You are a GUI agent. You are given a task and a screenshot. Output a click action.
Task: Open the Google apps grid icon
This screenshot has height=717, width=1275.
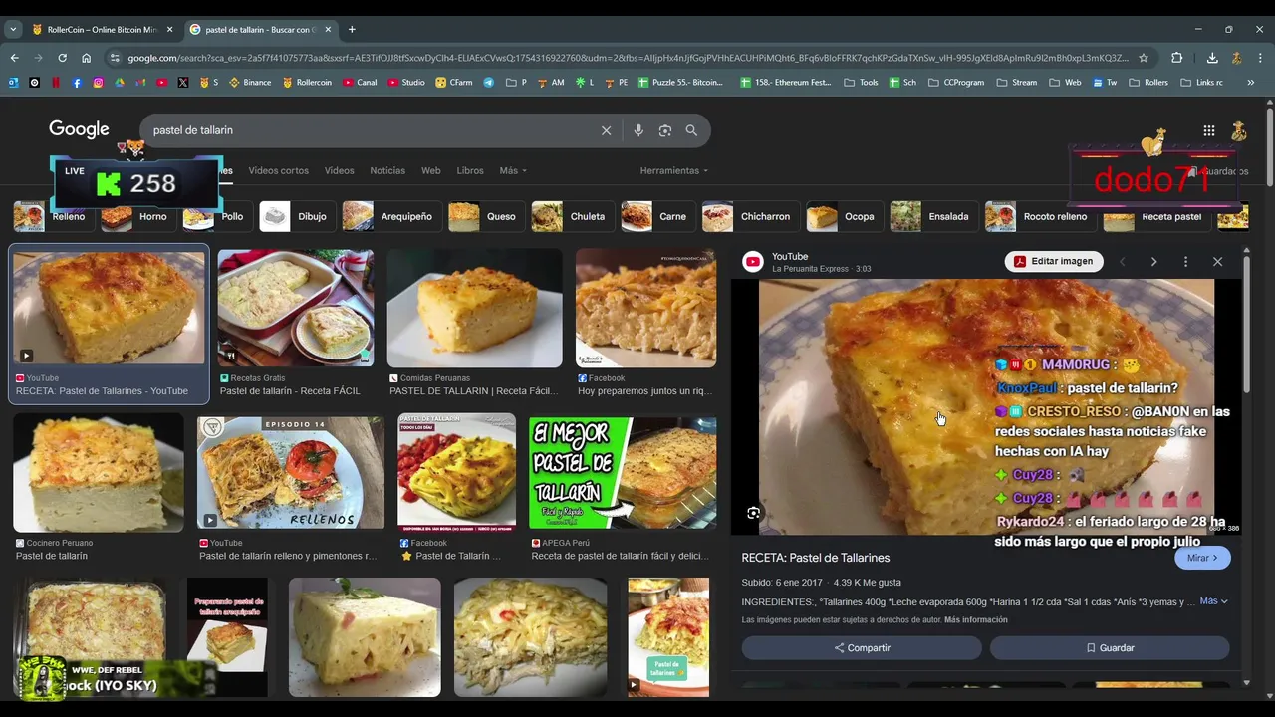point(1208,130)
